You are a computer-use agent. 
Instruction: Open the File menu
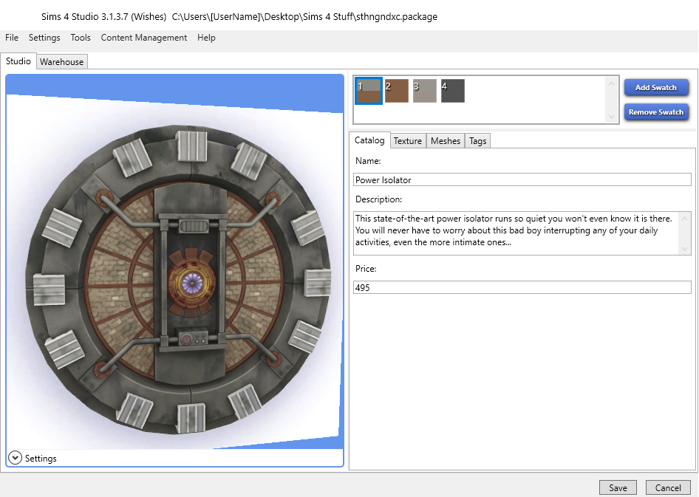12,38
